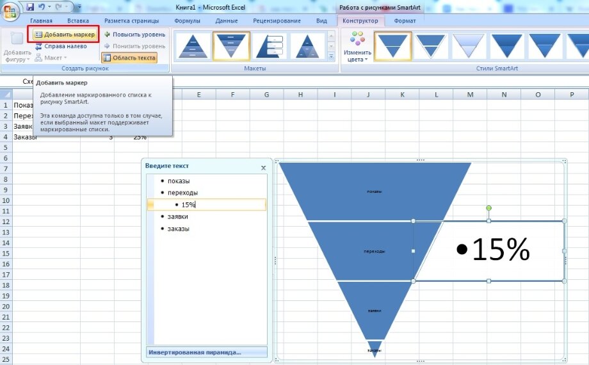589x365 pixels.
Task: Close the Введите текст pane
Action: pyautogui.click(x=263, y=168)
